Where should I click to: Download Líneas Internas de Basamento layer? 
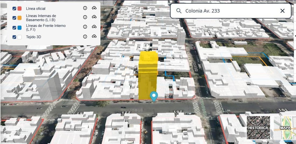point(94,17)
